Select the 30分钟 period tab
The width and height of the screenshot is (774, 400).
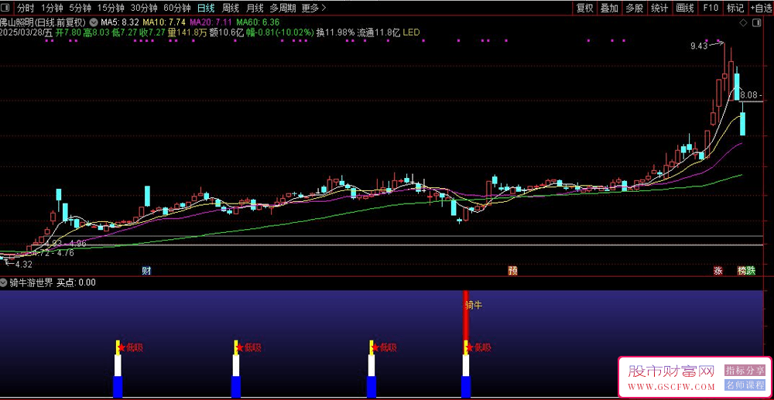144,8
